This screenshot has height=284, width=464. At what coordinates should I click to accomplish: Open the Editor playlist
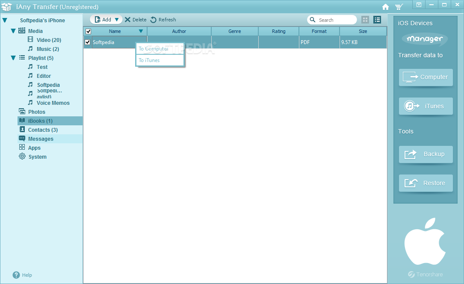pos(44,76)
